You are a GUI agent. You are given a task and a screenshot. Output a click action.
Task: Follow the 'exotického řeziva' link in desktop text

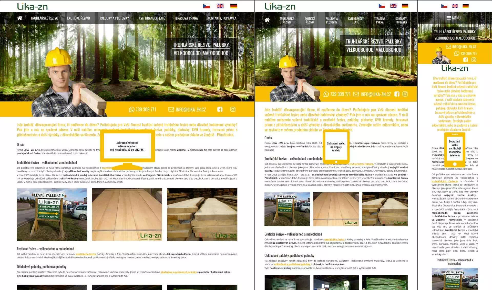click(x=86, y=254)
